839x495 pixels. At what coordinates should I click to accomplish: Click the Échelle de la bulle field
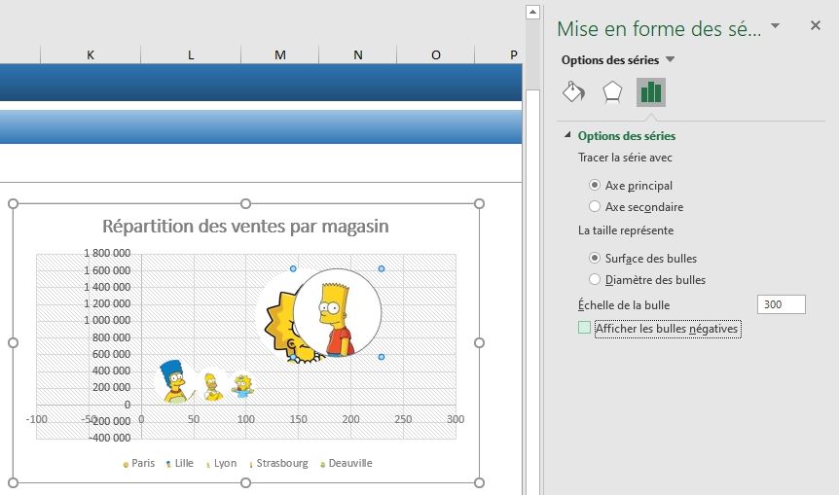(782, 304)
